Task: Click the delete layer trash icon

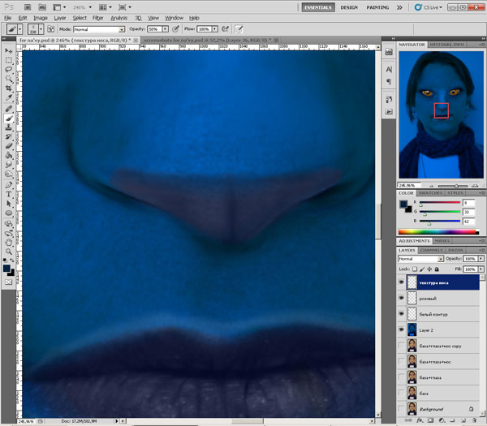Action: [473, 422]
